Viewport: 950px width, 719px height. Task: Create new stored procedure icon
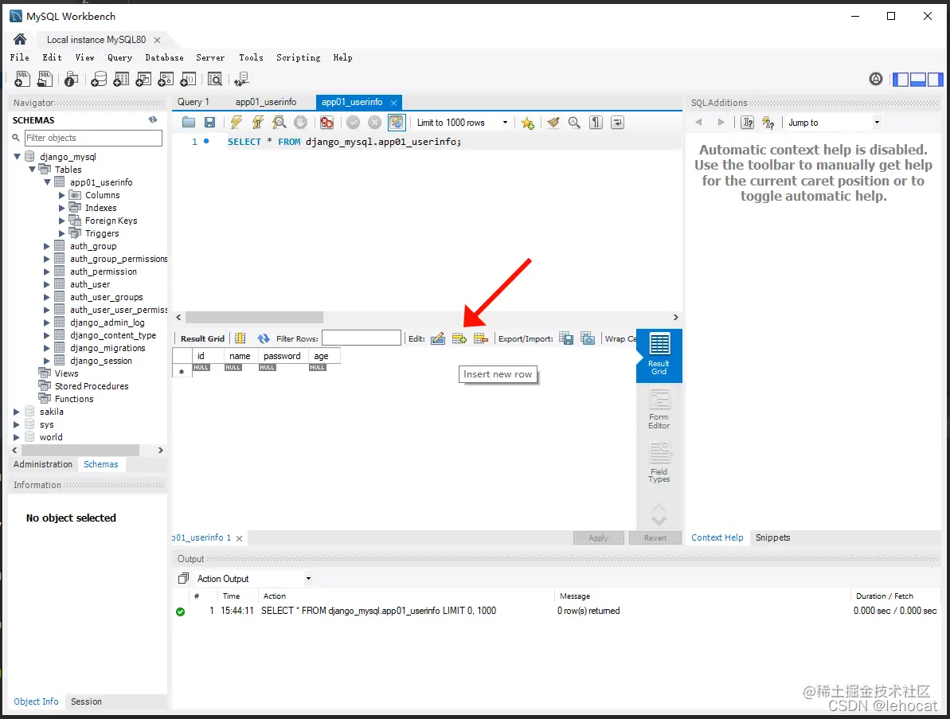(166, 79)
